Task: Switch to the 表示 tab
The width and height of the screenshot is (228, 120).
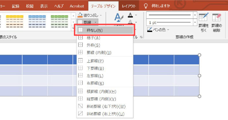Action: pos(44,6)
